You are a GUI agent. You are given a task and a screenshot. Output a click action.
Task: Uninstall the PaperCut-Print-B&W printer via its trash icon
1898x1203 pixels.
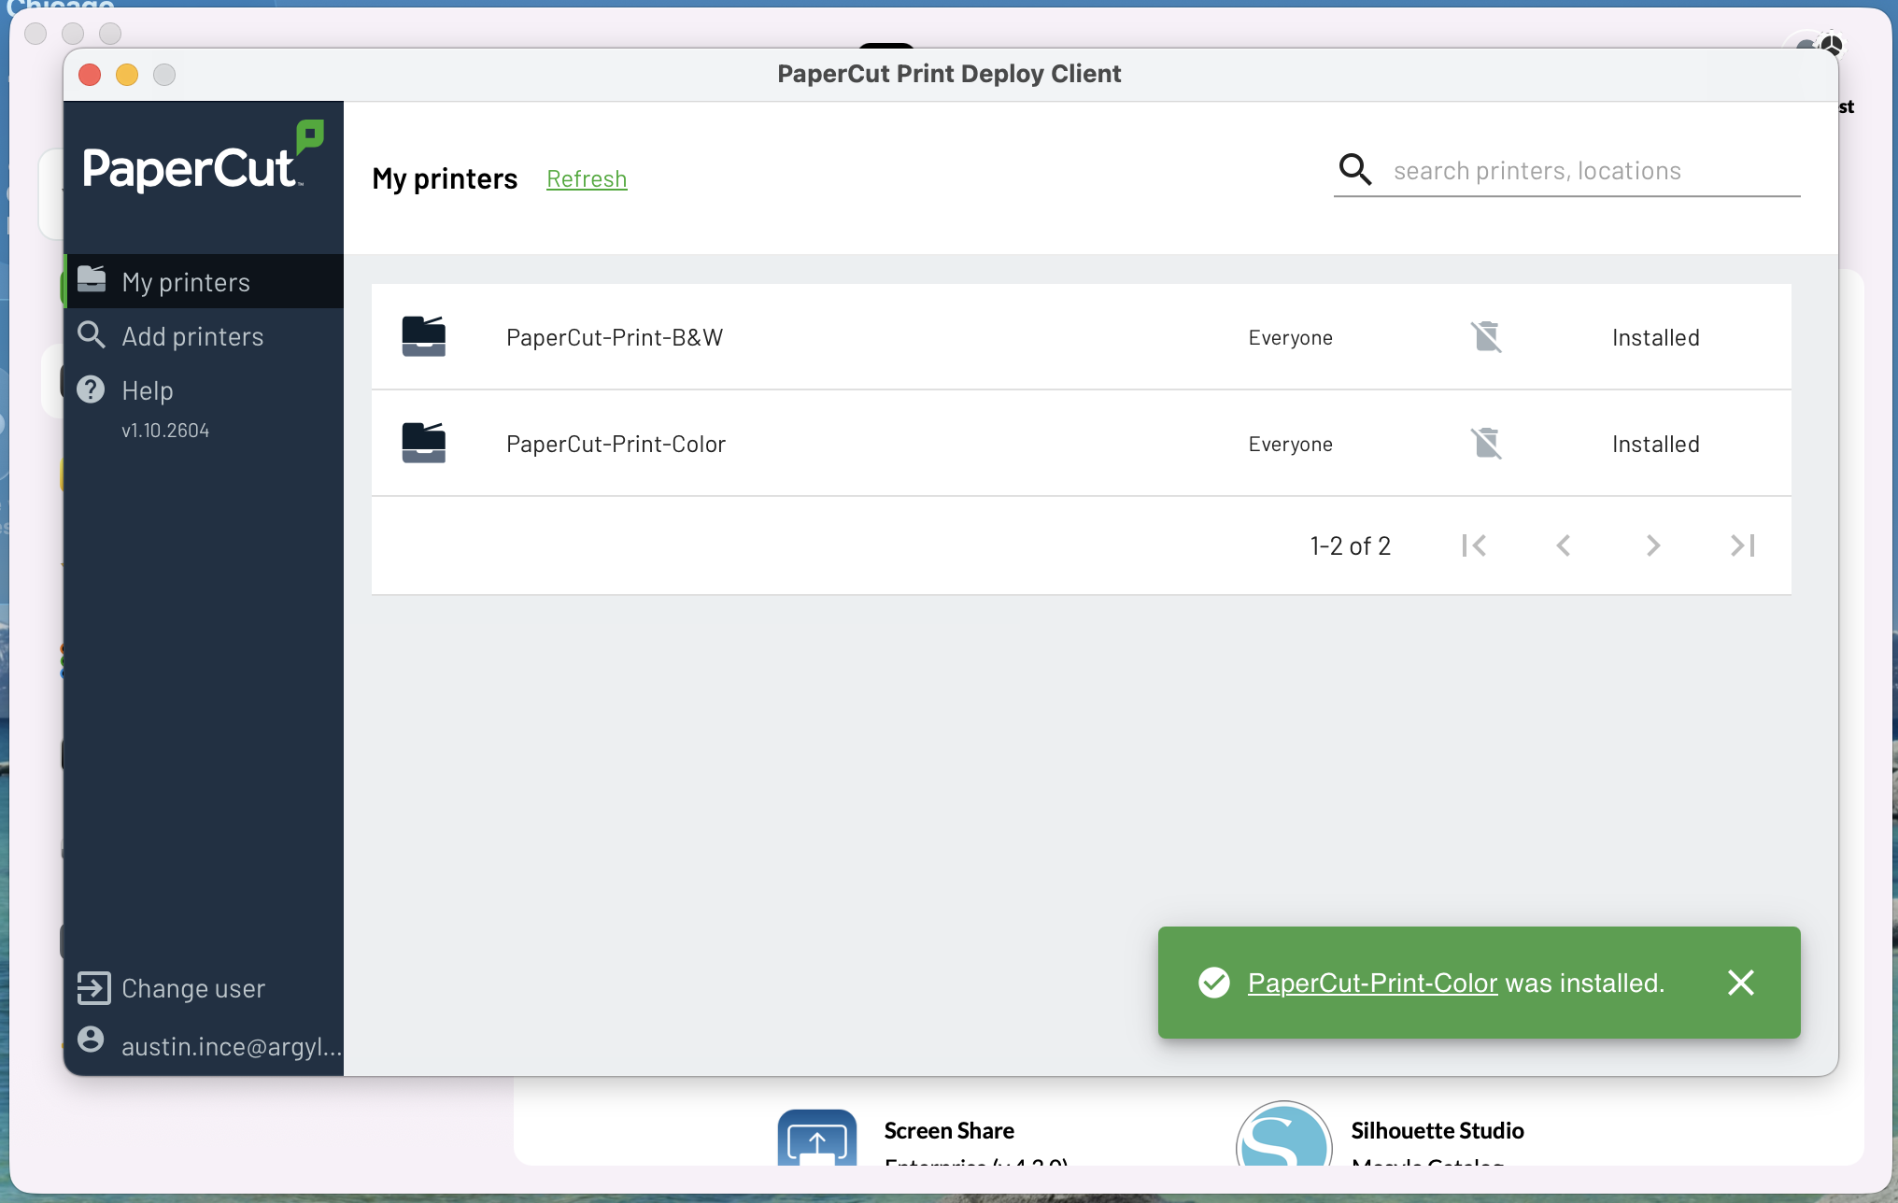pyautogui.click(x=1486, y=337)
